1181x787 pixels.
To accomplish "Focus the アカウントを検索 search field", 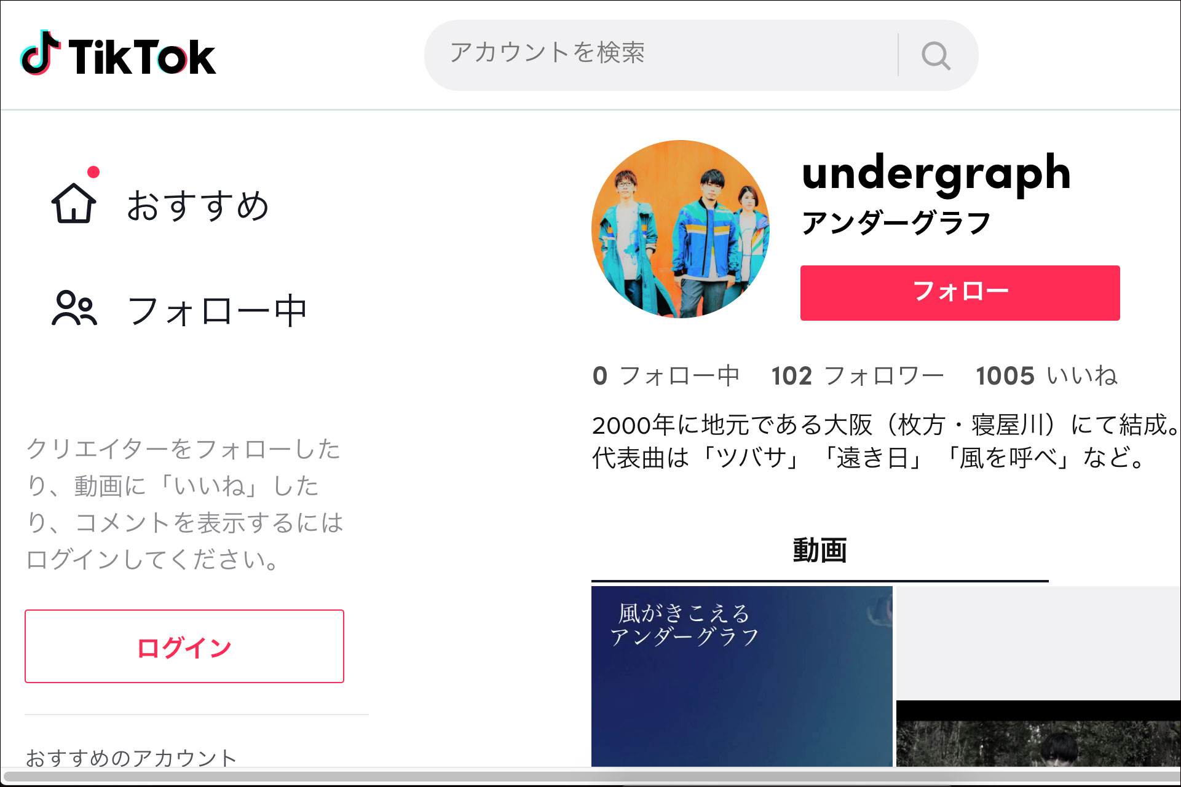I will [x=661, y=55].
